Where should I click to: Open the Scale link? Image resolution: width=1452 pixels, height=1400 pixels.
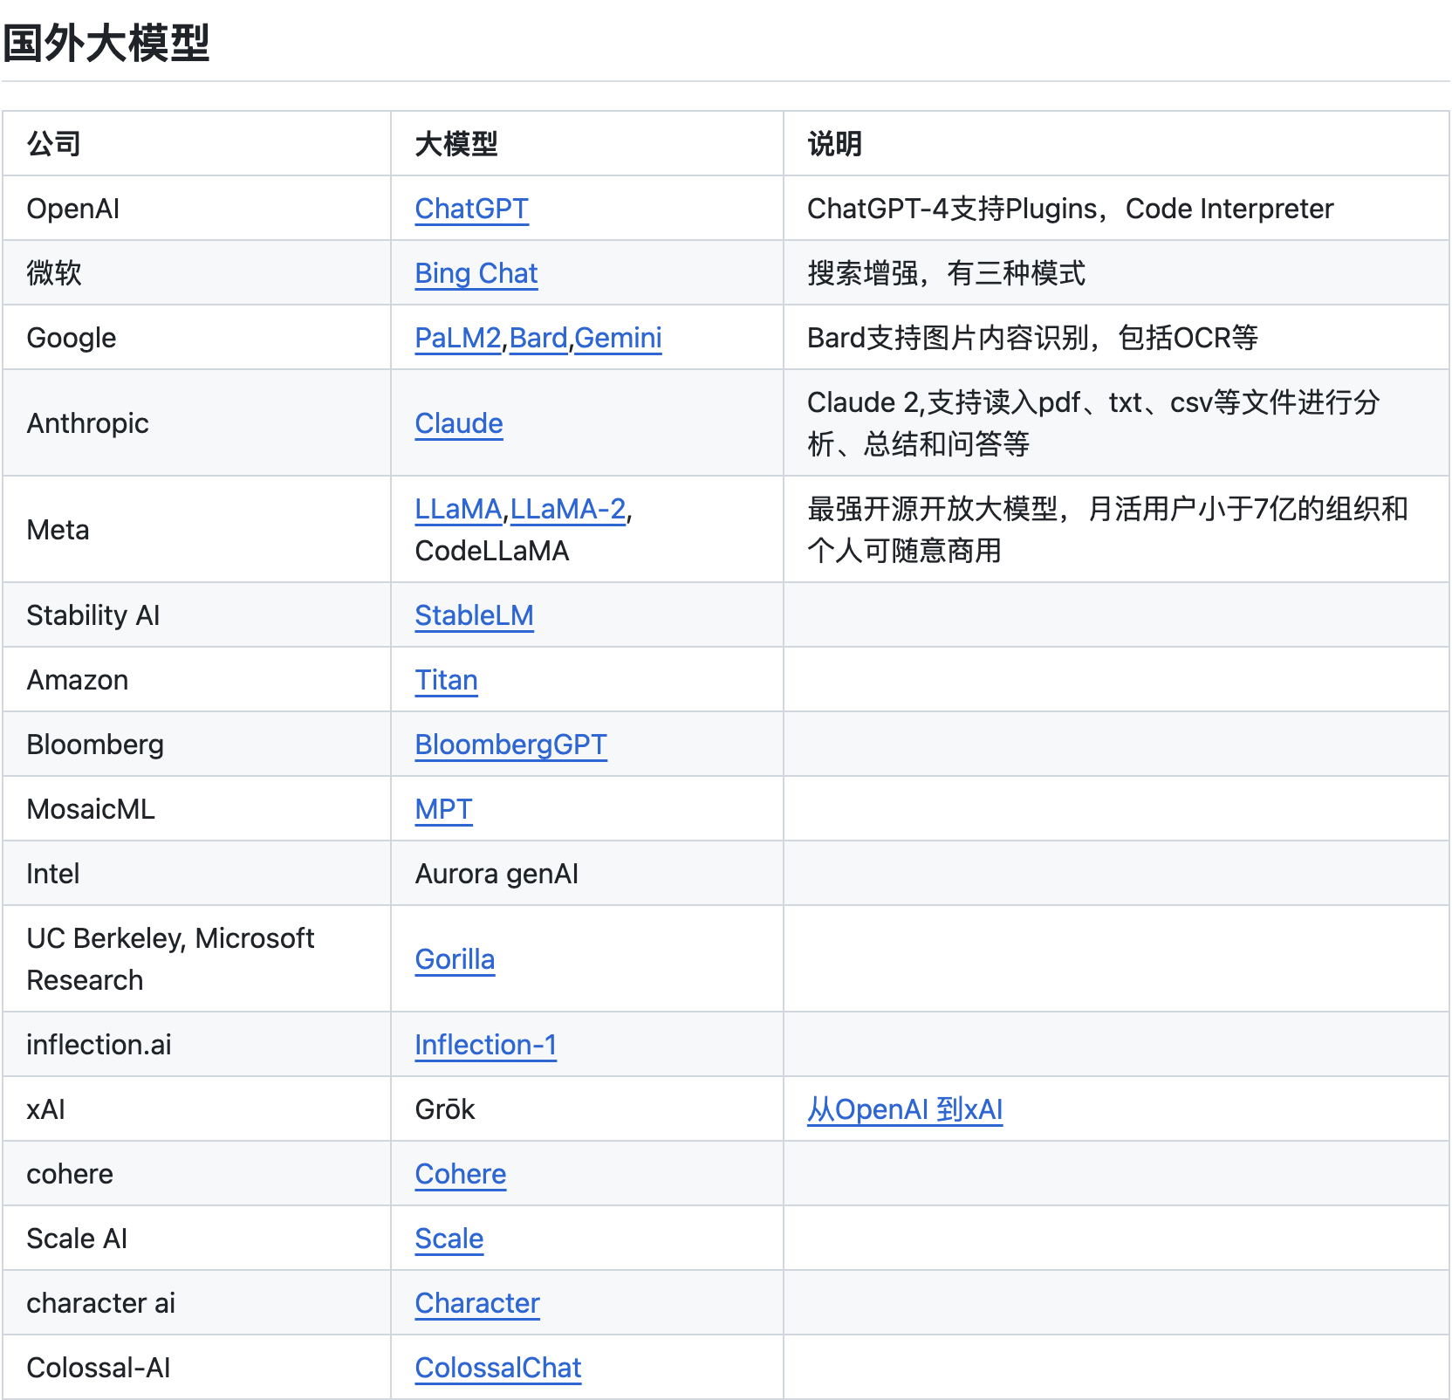[449, 1239]
